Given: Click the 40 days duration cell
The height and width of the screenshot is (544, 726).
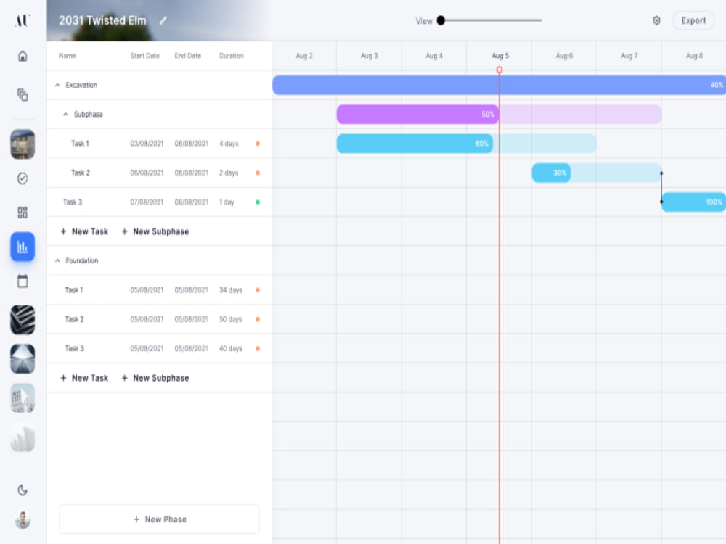Looking at the screenshot, I should point(231,348).
